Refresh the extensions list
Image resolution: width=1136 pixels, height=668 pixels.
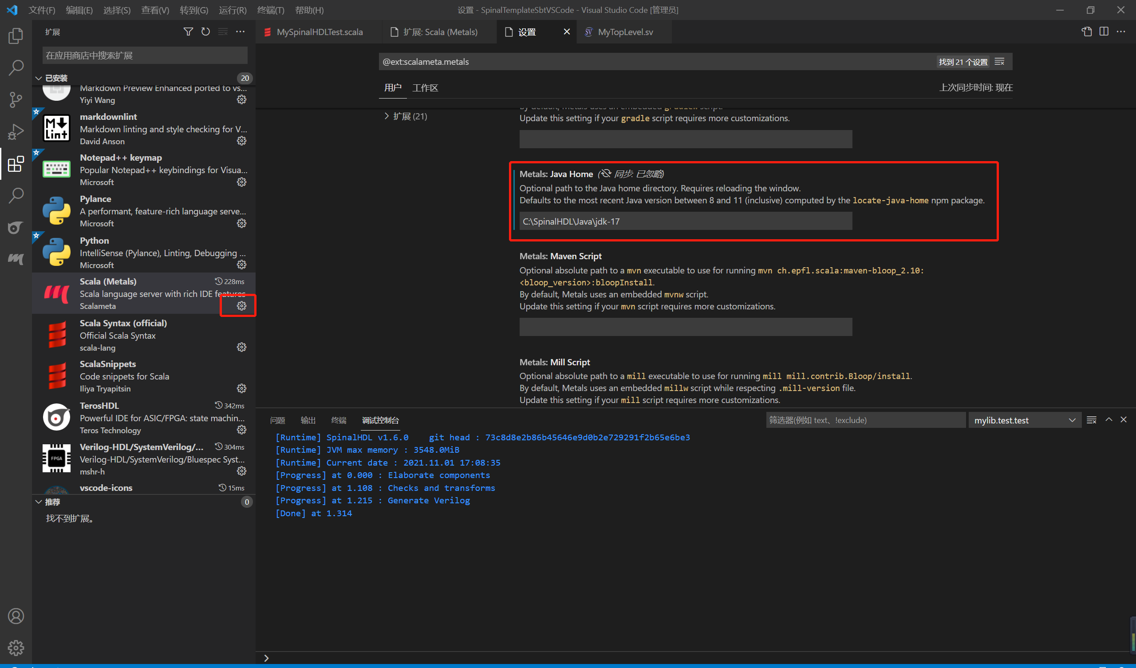(x=205, y=32)
